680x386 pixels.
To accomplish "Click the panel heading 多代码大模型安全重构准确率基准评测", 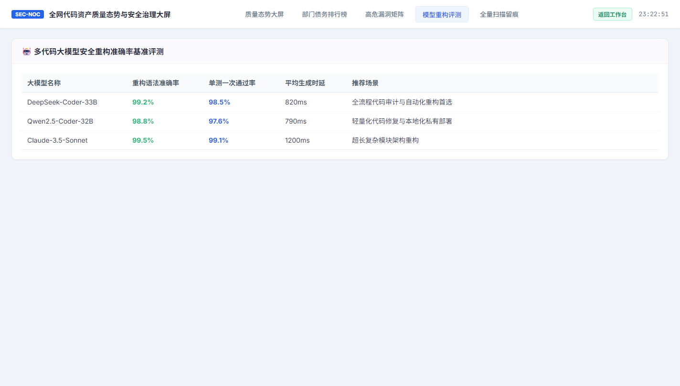I will pos(99,52).
